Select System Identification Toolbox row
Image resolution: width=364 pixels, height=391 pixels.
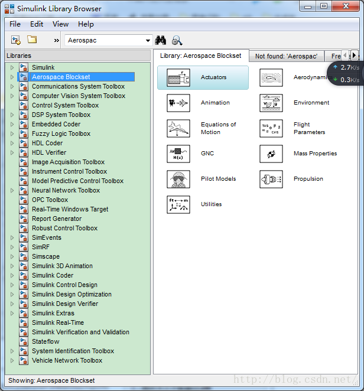73,351
